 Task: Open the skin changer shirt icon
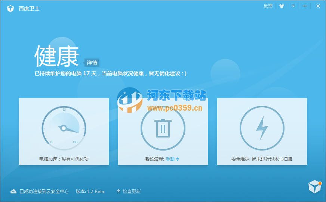pos(282,6)
